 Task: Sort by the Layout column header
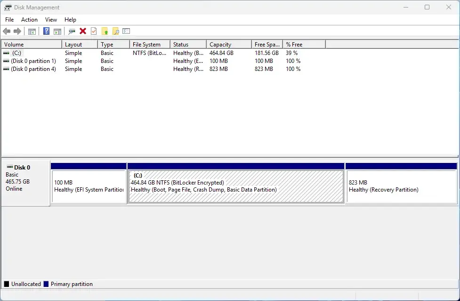coord(80,45)
